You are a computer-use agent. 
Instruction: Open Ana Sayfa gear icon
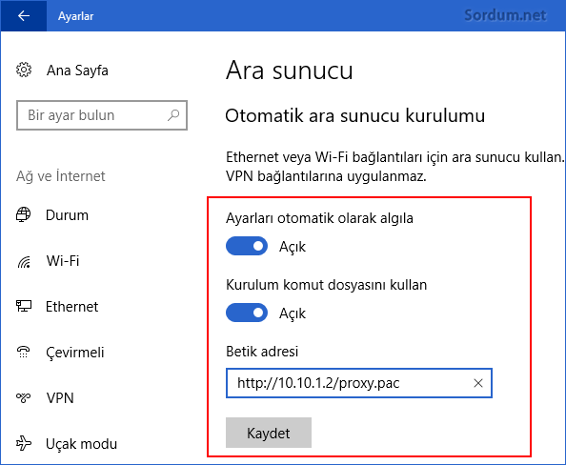click(24, 70)
